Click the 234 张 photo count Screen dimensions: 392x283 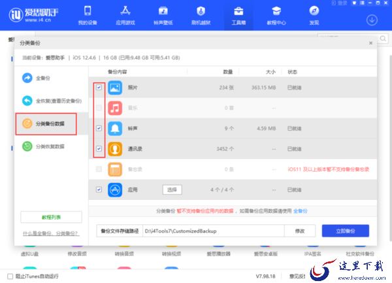click(227, 88)
